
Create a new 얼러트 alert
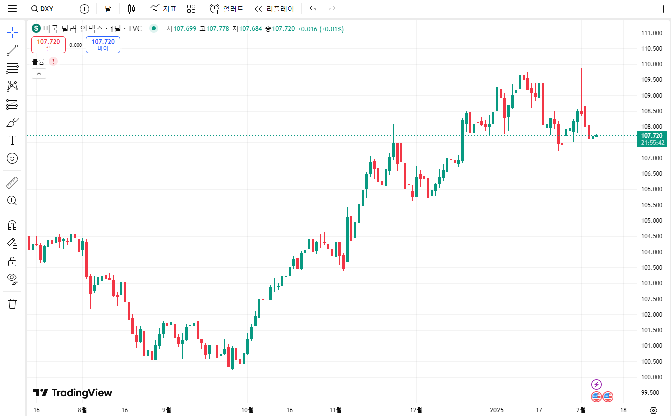[227, 9]
